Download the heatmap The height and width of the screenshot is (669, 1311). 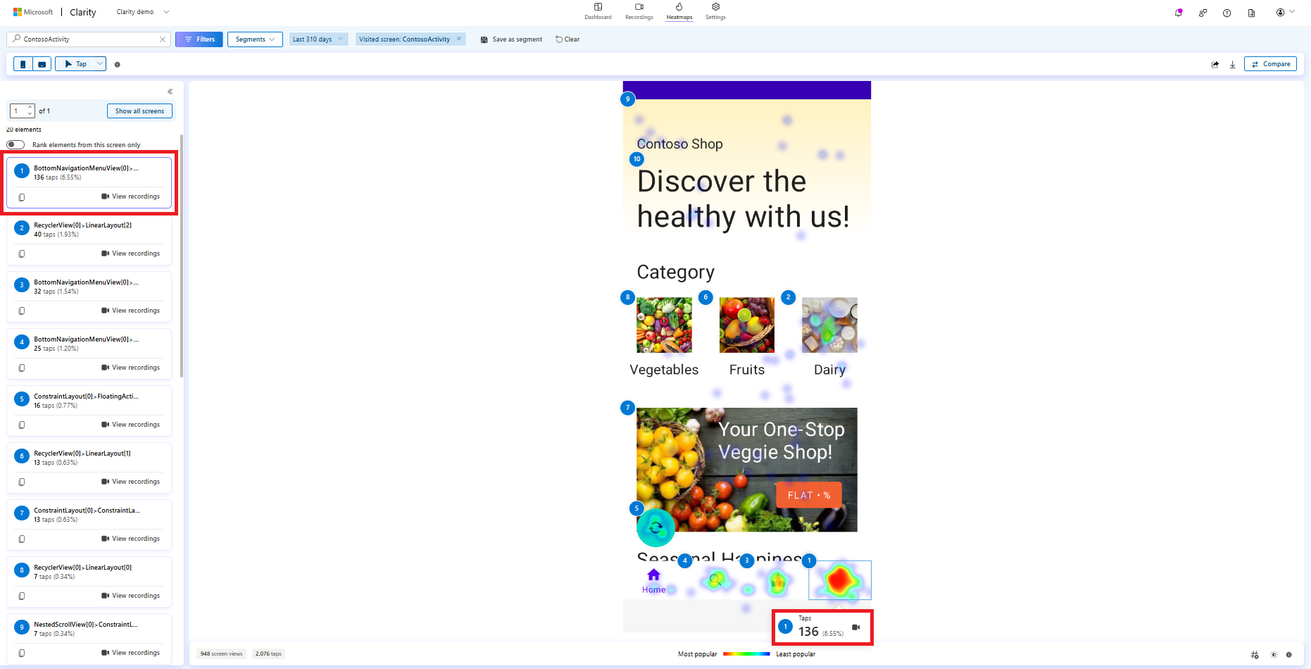pos(1233,64)
